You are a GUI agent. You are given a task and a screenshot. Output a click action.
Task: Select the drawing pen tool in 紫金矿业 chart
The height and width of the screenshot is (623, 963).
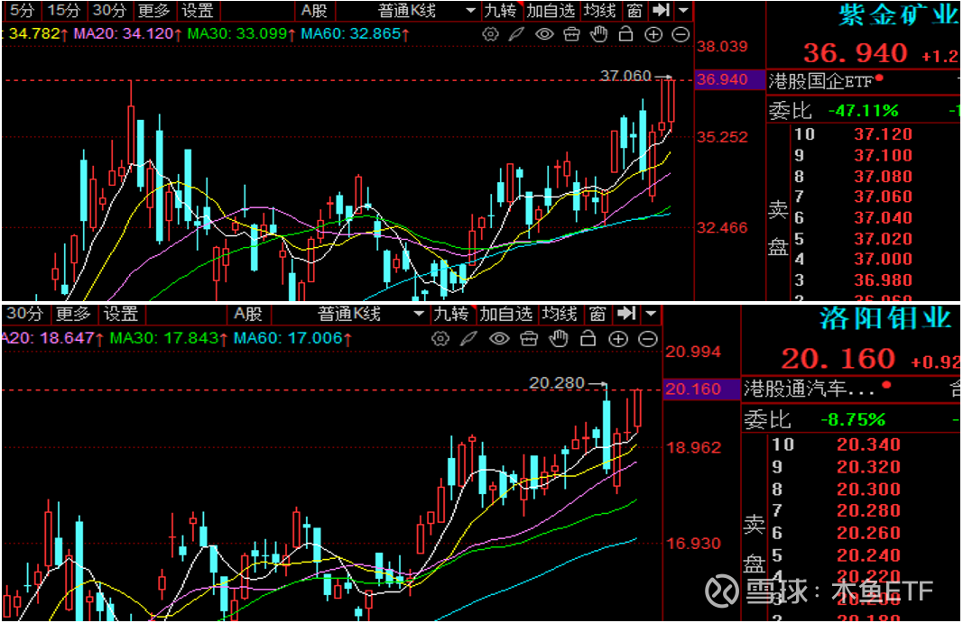[516, 34]
